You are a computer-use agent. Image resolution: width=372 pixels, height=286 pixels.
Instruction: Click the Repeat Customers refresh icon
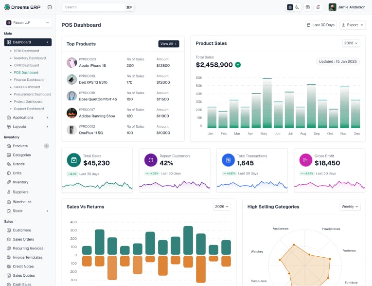tap(151, 160)
